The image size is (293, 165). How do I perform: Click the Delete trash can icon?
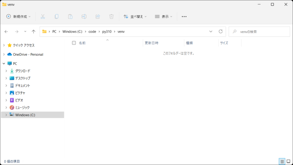[x=111, y=16]
